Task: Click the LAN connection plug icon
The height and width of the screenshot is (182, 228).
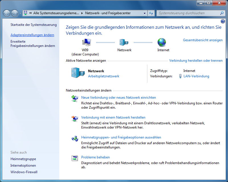Action: pyautogui.click(x=180, y=76)
